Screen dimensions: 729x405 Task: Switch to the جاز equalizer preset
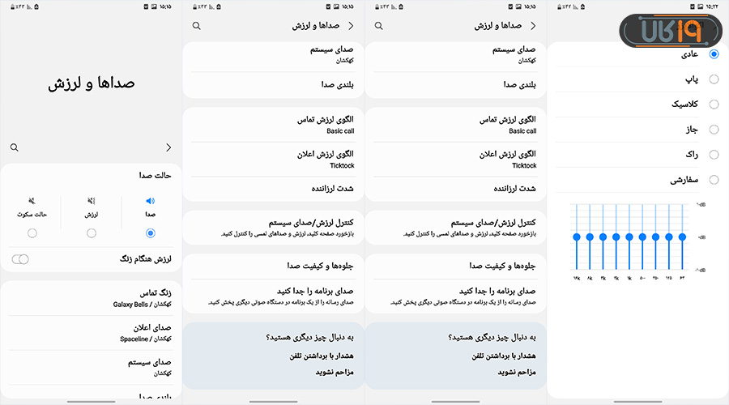(714, 130)
